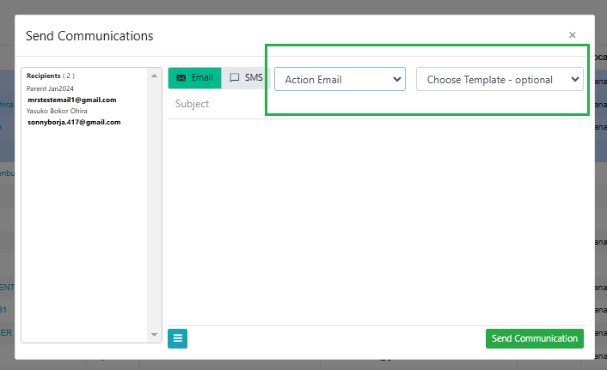Click the recipients list scrollbar track
The image size is (607, 370).
pos(155,206)
